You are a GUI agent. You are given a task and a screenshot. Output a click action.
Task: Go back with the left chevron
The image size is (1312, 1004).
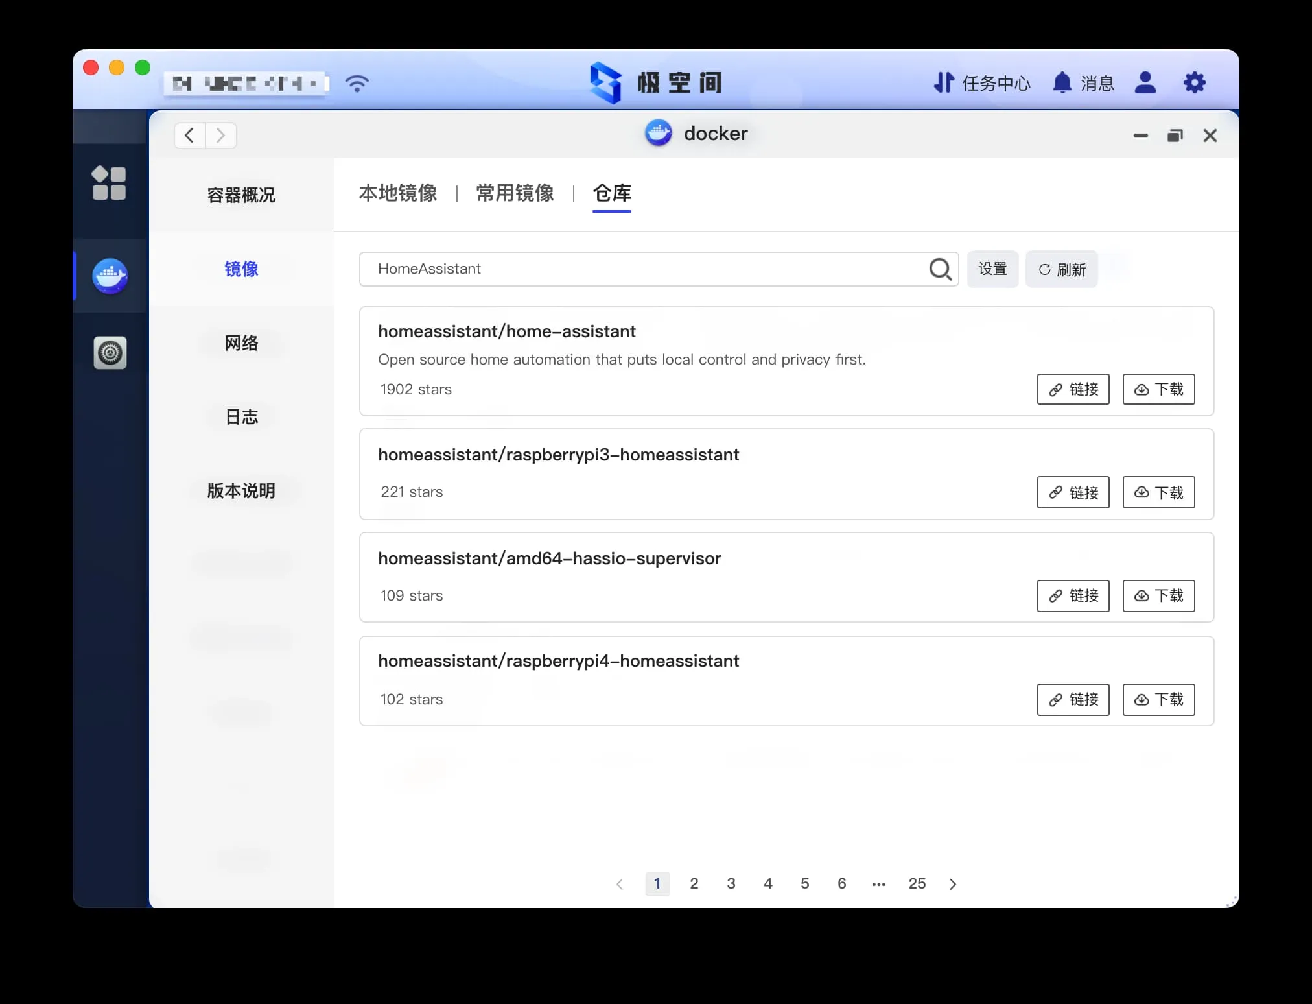pyautogui.click(x=189, y=136)
